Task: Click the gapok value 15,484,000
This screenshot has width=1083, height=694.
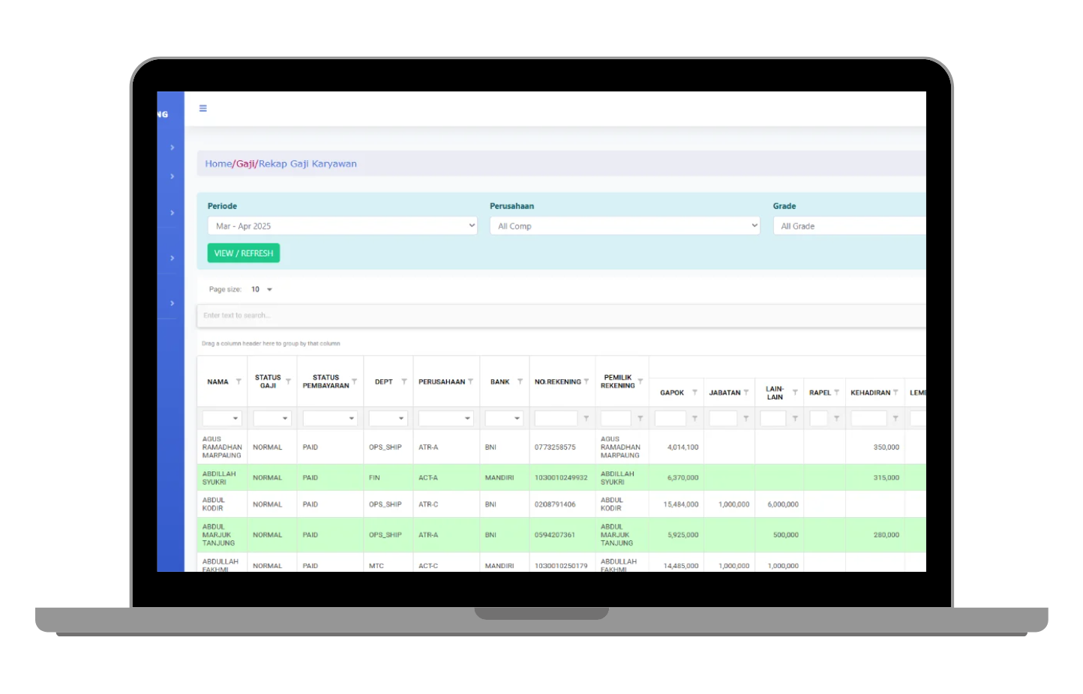Action: [x=681, y=504]
